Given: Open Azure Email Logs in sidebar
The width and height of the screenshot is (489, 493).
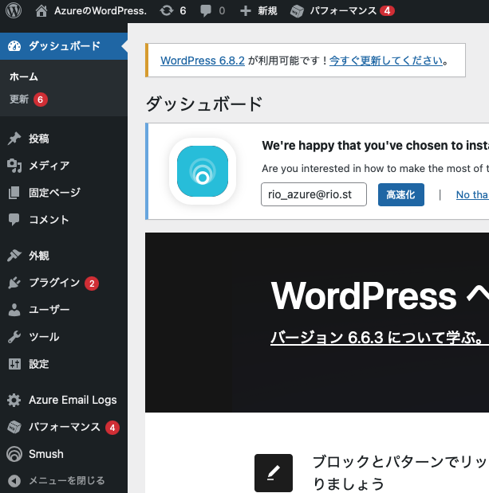Looking at the screenshot, I should pyautogui.click(x=73, y=400).
